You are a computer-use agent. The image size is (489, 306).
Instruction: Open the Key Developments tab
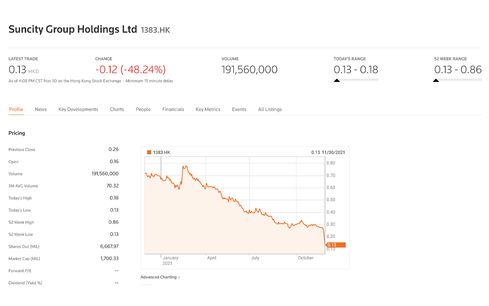(x=78, y=109)
